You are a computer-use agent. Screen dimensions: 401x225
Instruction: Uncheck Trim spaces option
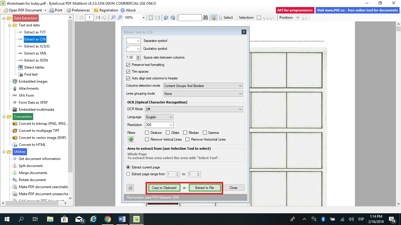128,71
